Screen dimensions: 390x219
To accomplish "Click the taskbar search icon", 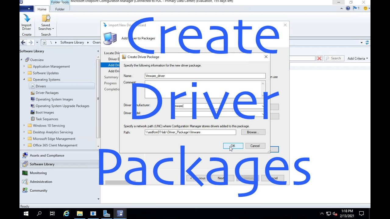I will tap(39, 214).
